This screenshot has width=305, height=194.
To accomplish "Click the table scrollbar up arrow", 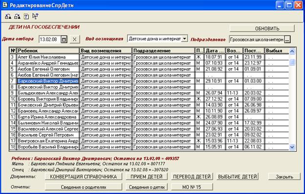I will coord(292,51).
